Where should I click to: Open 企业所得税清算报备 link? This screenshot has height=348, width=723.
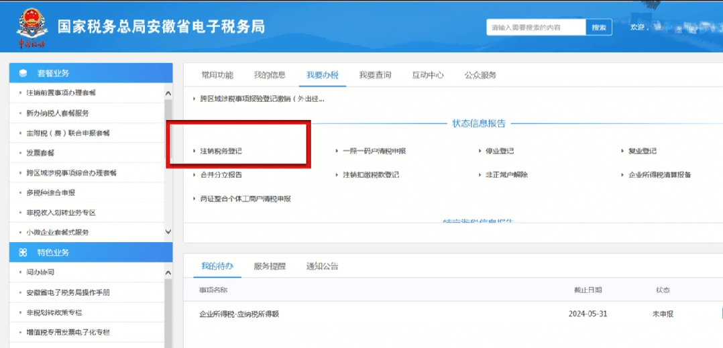(x=659, y=175)
